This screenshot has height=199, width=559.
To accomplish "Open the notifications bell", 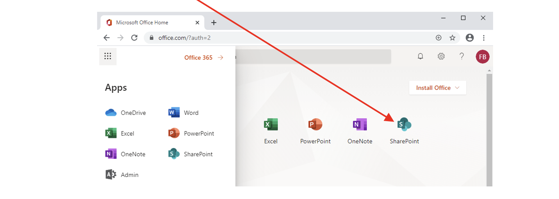I will click(x=420, y=57).
